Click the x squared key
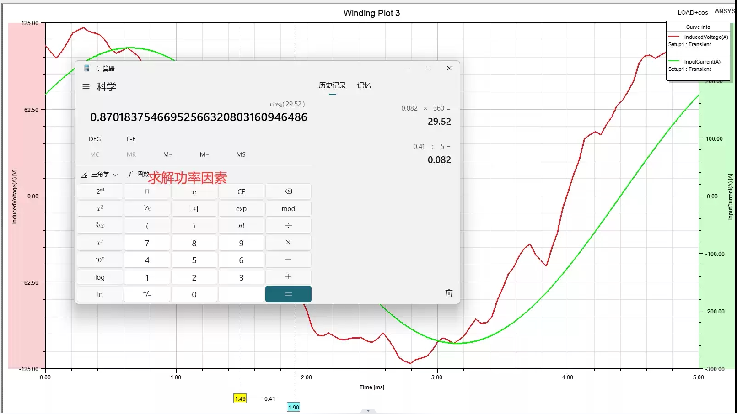 pos(100,208)
